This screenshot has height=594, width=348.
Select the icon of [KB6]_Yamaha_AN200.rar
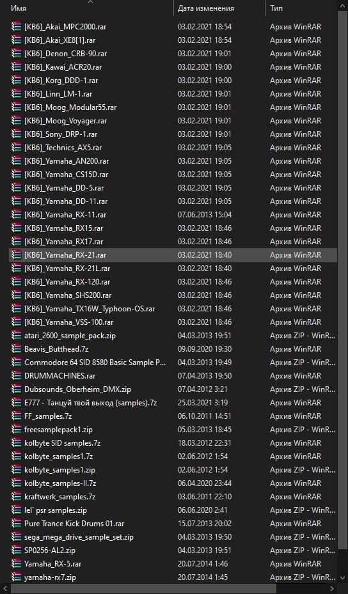point(16,161)
